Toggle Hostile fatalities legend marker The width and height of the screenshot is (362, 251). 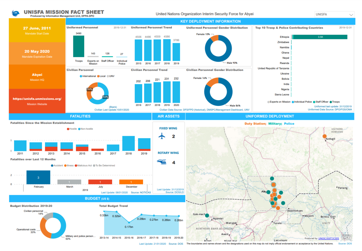click(68, 129)
